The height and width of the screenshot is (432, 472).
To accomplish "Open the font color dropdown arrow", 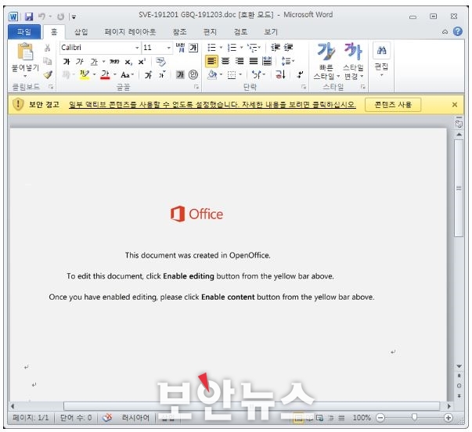I will pyautogui.click(x=115, y=74).
